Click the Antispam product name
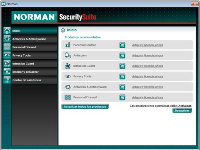200x150 pixels. (80, 55)
